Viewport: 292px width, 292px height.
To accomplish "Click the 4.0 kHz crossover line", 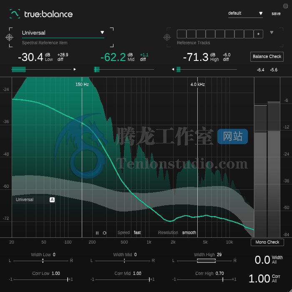I will click(197, 157).
